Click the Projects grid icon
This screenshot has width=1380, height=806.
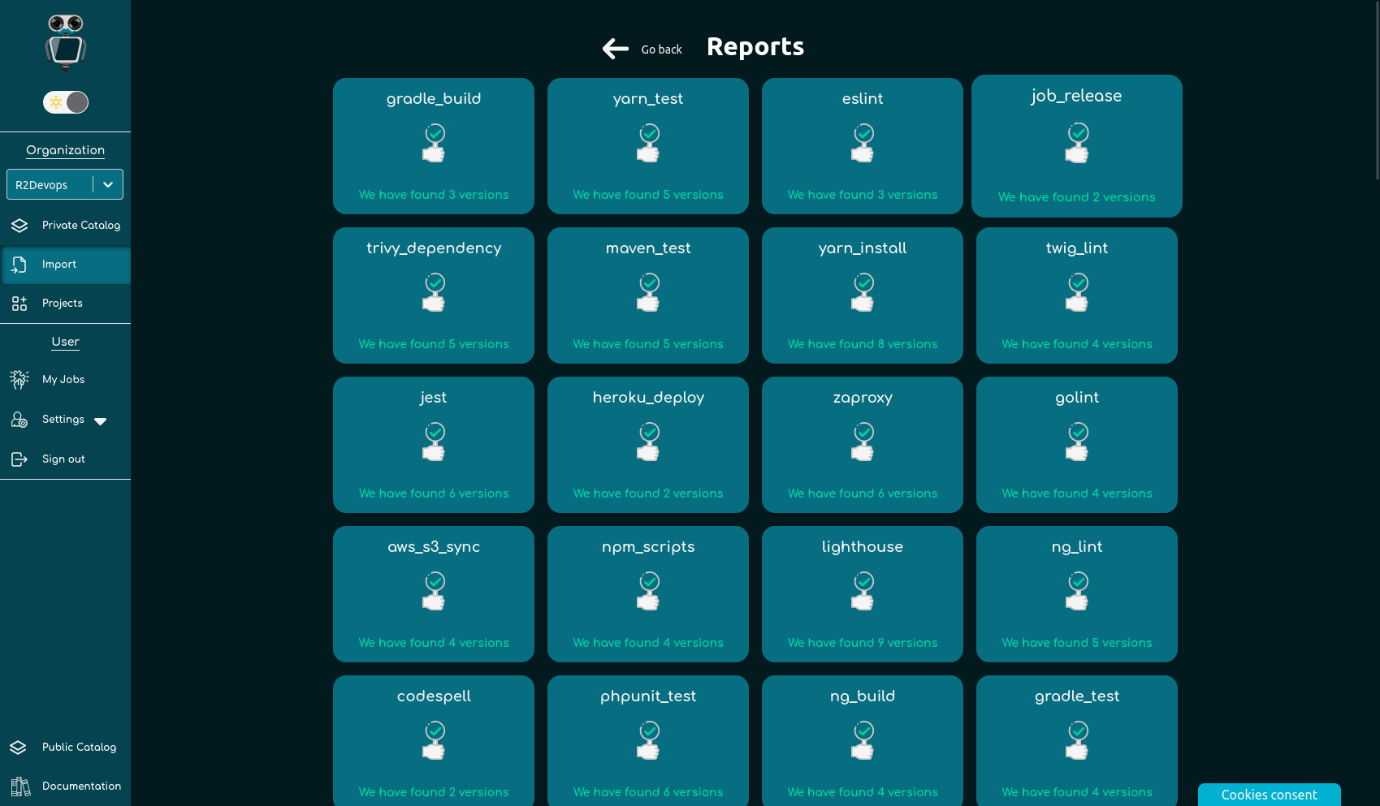click(19, 304)
